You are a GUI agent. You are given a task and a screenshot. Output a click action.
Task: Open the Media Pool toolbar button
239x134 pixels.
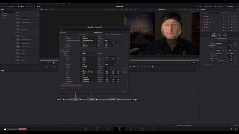[11, 7]
